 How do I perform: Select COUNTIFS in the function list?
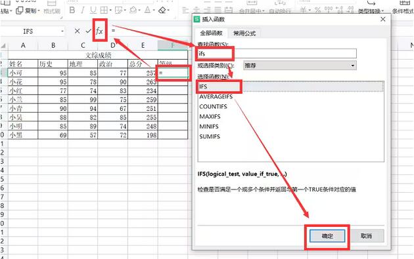213,107
